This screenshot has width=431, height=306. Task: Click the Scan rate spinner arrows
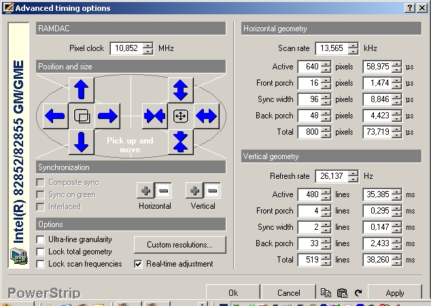click(x=353, y=48)
